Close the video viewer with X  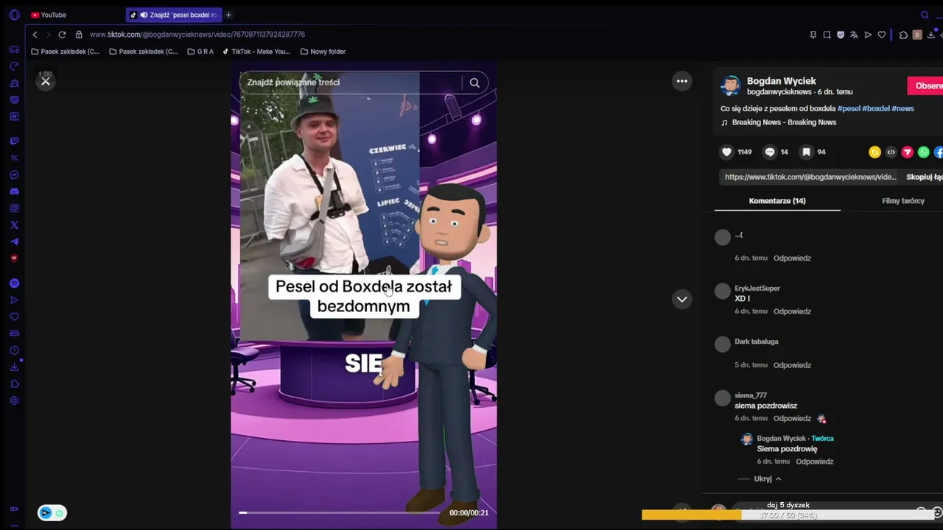pos(46,81)
